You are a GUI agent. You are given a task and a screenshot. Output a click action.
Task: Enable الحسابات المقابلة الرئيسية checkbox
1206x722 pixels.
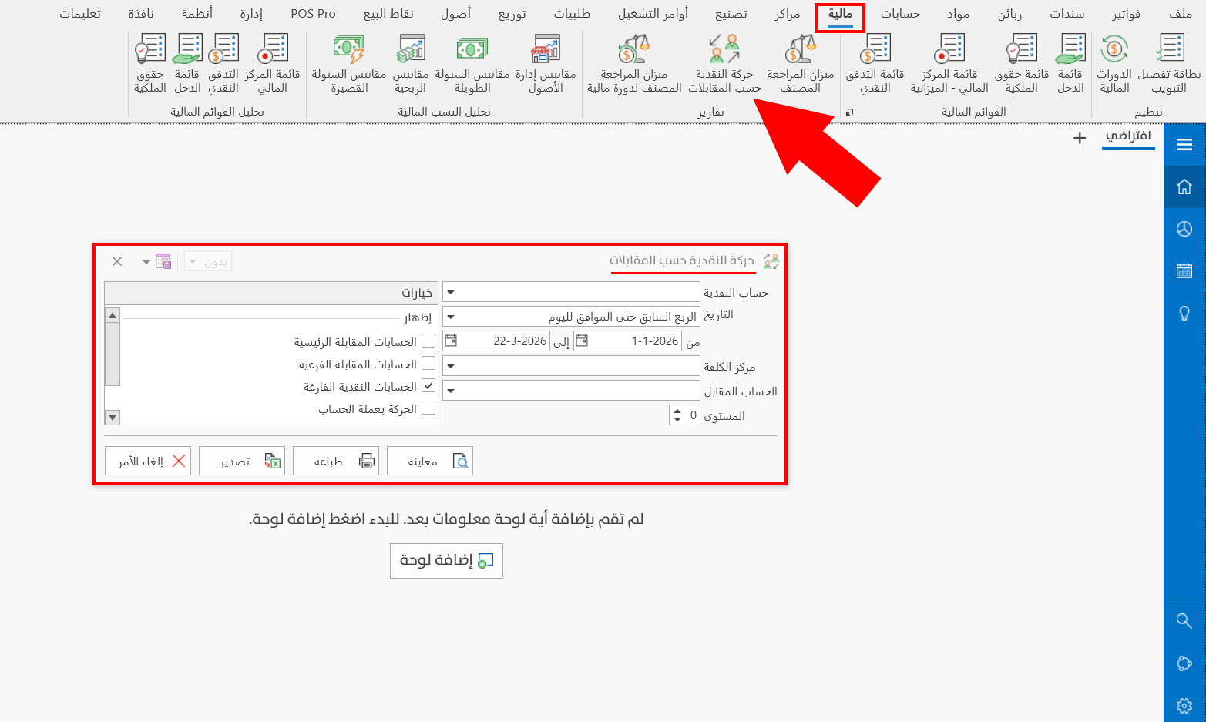[x=428, y=341]
